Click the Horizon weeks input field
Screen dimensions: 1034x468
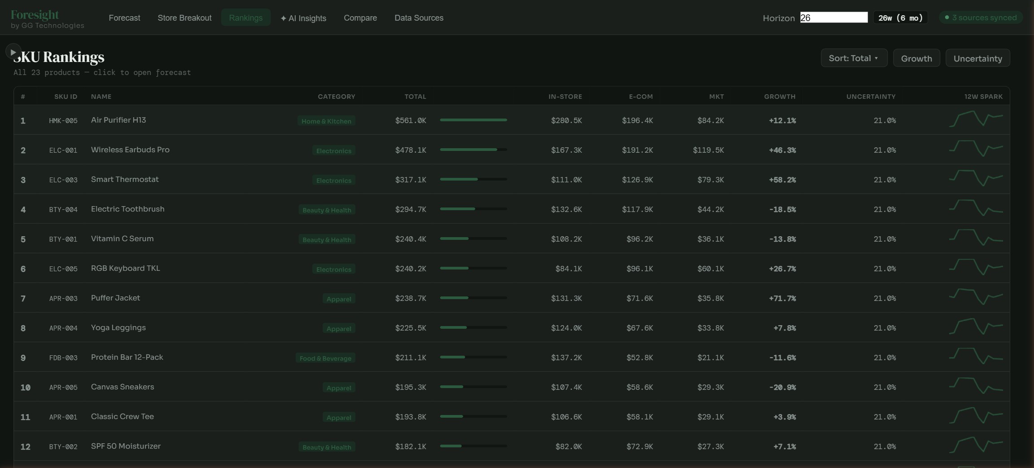pos(833,18)
